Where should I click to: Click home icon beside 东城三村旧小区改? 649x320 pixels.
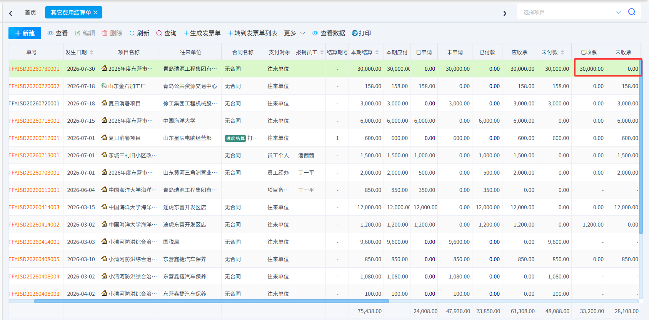(x=104, y=155)
